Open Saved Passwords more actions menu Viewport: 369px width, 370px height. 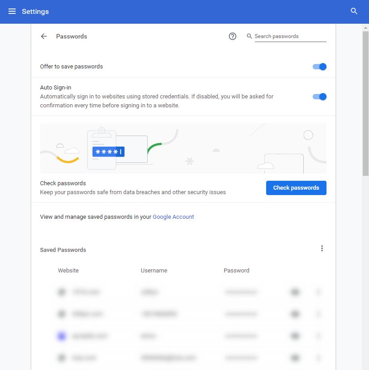322,248
